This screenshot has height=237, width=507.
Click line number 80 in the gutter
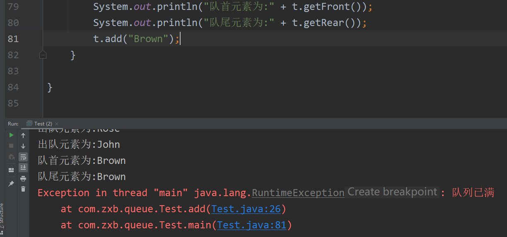coord(13,23)
